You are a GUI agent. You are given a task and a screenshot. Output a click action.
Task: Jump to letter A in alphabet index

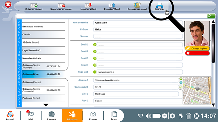[x=19, y=22]
